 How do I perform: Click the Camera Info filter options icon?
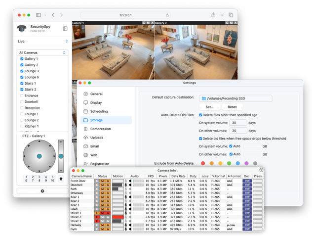coord(261,170)
